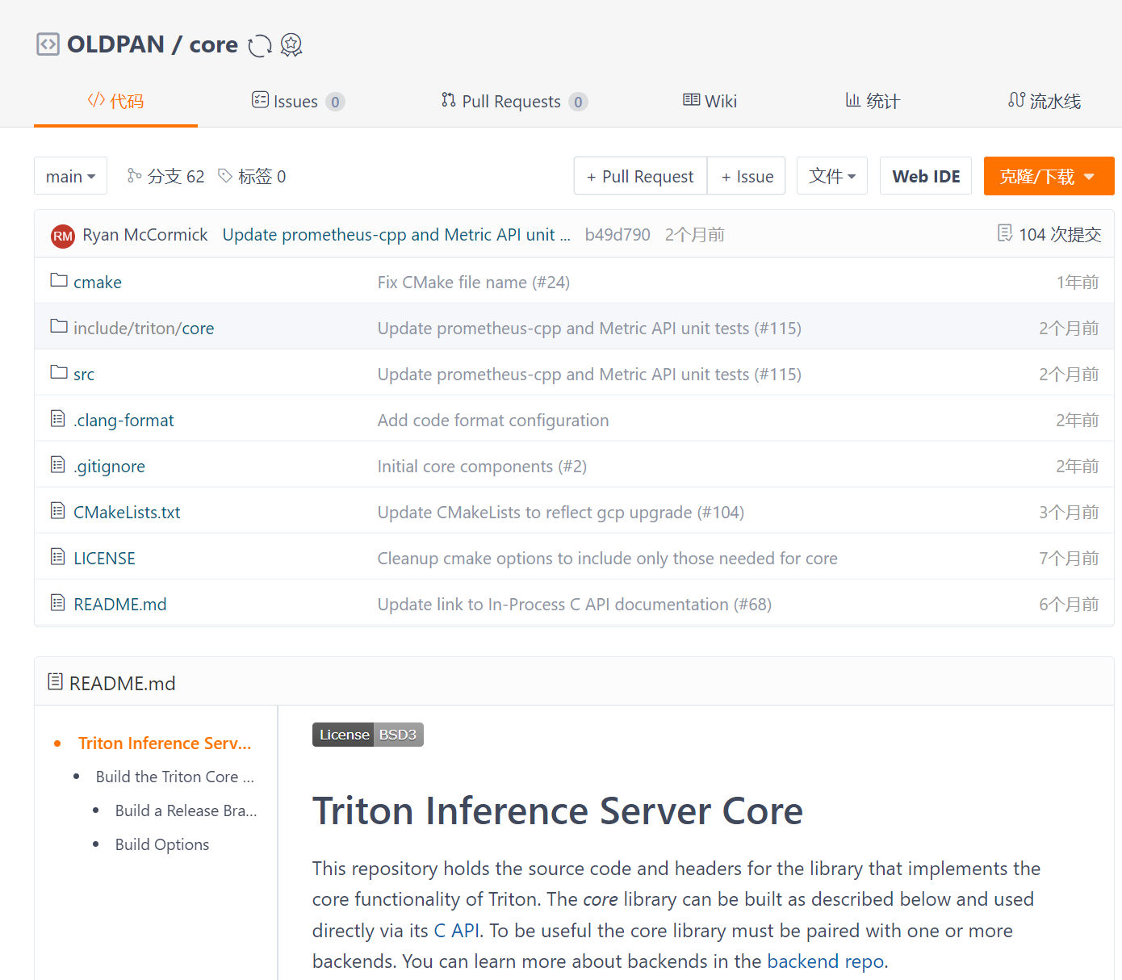This screenshot has width=1122, height=980.
Task: Open the core repository title link
Action: [214, 44]
